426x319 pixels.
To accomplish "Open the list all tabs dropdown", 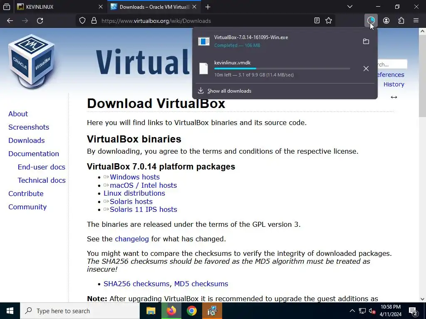I will pos(350,7).
